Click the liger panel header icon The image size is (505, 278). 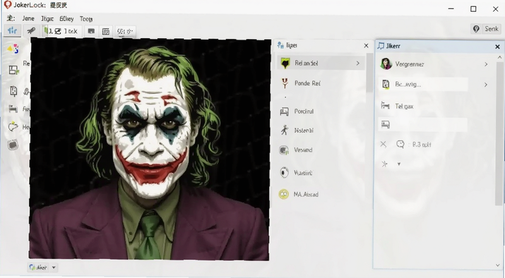point(280,45)
